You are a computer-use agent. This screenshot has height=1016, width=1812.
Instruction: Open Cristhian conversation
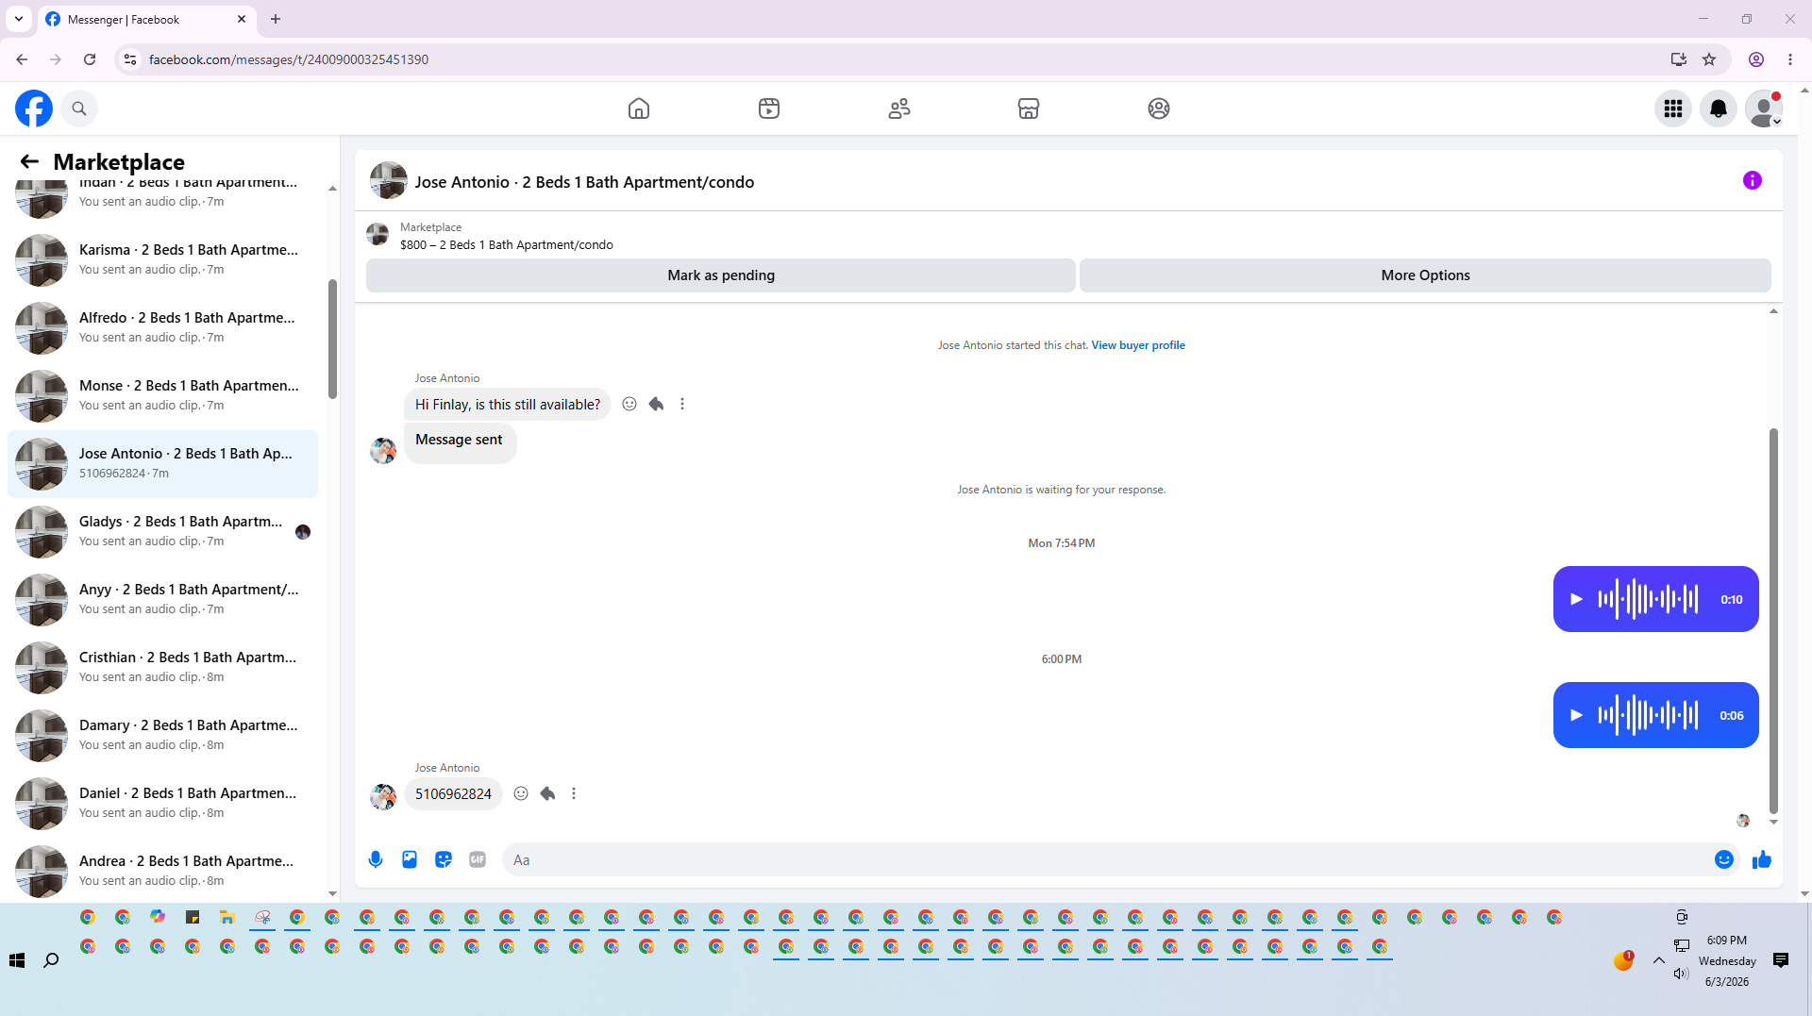point(162,667)
